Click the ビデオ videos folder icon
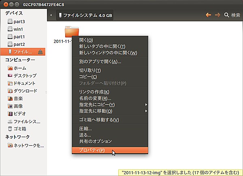243x176 pixels. click(10, 114)
